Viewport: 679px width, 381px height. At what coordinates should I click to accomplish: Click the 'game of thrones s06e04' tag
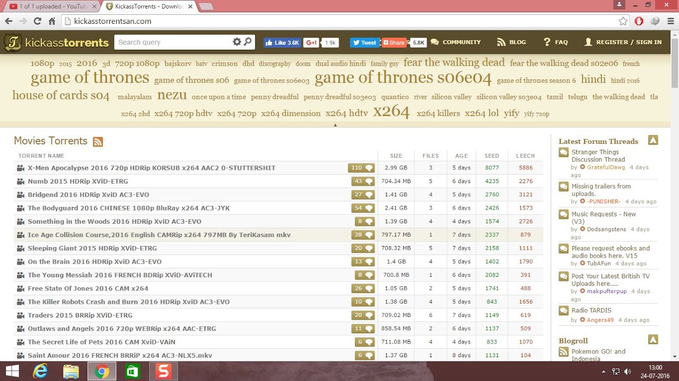(x=403, y=78)
